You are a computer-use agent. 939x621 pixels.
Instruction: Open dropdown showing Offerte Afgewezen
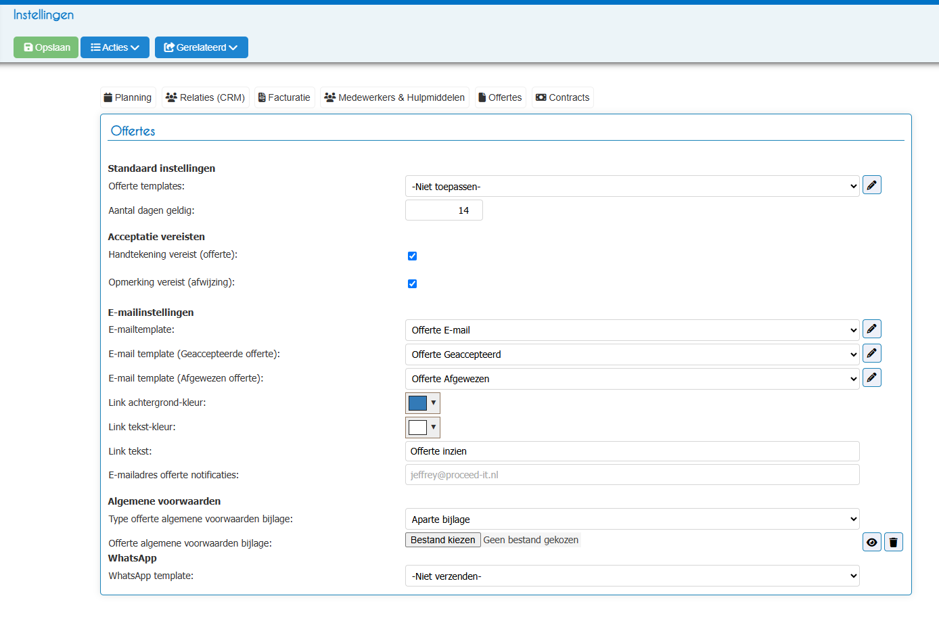click(633, 379)
